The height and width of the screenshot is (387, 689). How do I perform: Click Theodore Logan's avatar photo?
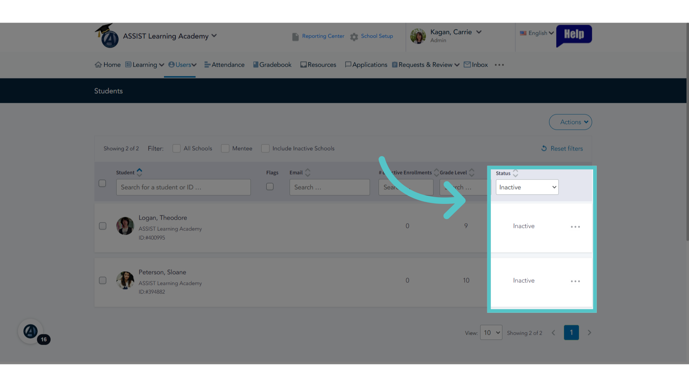tap(125, 226)
